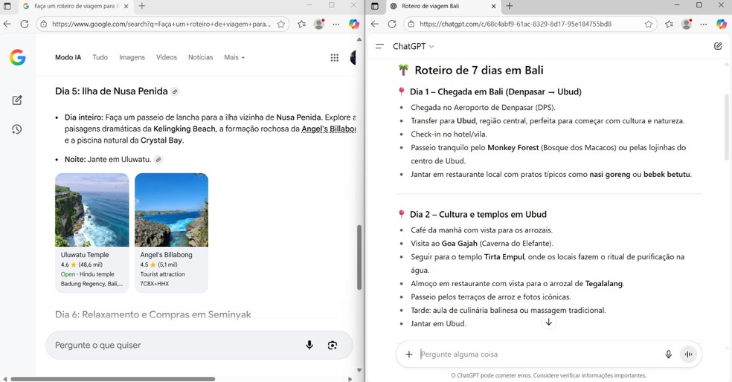Screen dimensions: 732x382
Task: Open new tab in ChatGPT window
Action: (x=510, y=6)
